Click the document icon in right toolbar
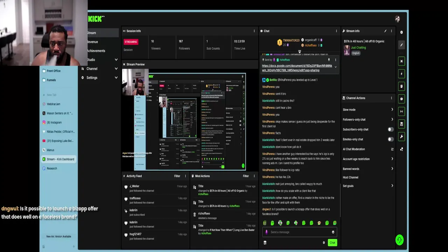Viewport: 448px width, 252px height. pyautogui.click(x=401, y=86)
